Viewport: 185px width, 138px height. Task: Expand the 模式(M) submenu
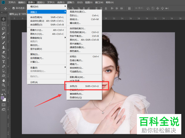coord(47,7)
